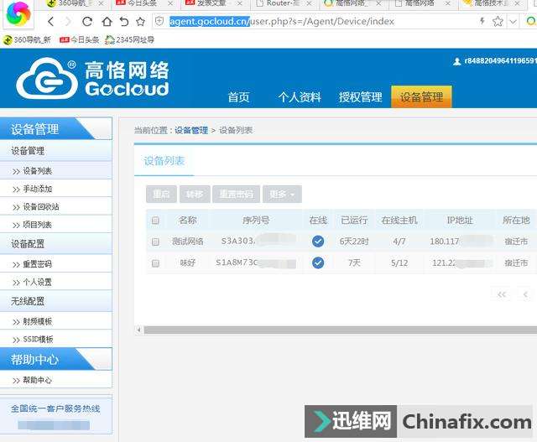Image resolution: width=537 pixels, height=442 pixels.
Task: Toggle the select-all checkbox in table header
Action: pyautogui.click(x=155, y=221)
